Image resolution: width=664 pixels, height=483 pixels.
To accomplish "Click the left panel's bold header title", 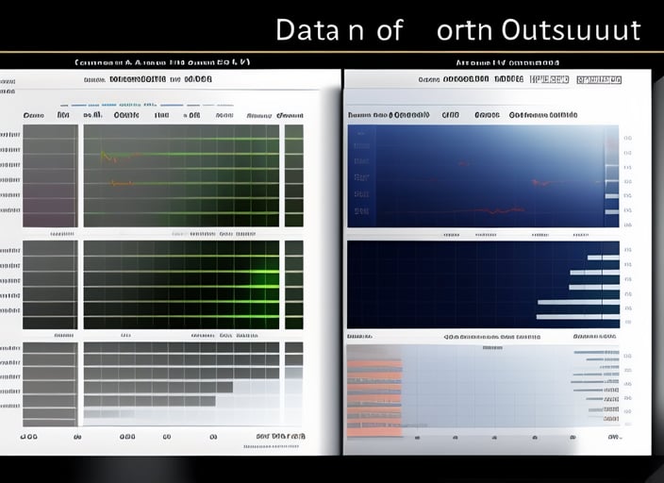I will (160, 80).
